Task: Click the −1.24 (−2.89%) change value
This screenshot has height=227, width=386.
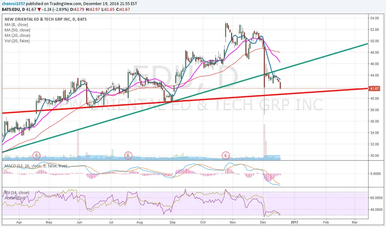Action: [55, 9]
